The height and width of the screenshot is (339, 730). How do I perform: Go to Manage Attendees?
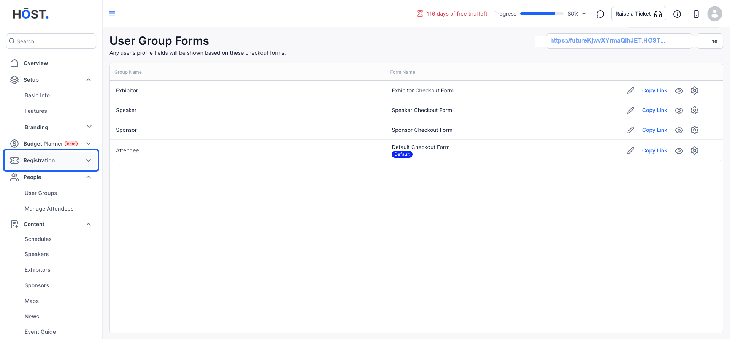[49, 209]
